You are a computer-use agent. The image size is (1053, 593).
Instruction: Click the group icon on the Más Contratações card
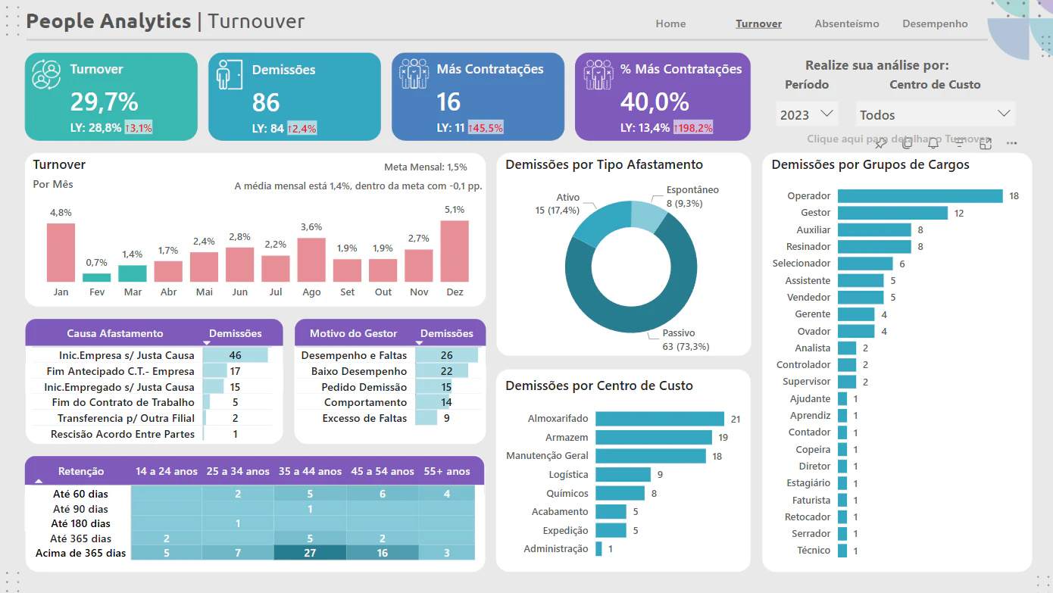click(x=414, y=75)
